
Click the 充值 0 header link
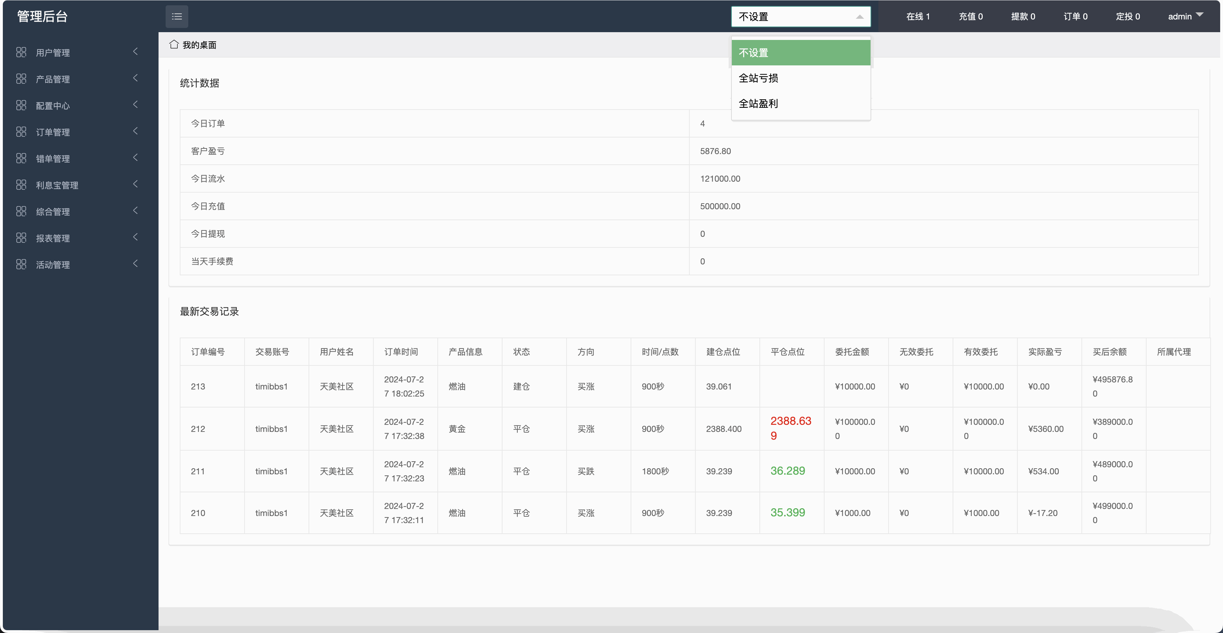tap(970, 17)
